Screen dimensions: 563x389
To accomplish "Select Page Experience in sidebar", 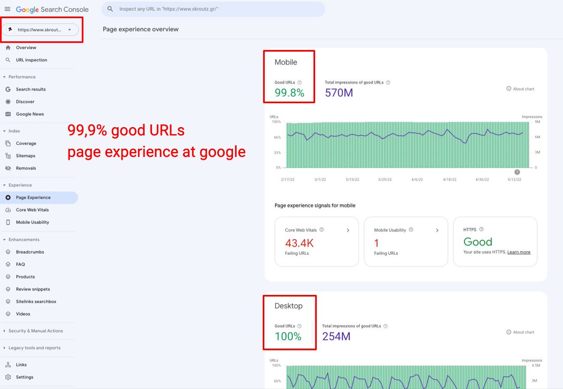I will coord(39,198).
